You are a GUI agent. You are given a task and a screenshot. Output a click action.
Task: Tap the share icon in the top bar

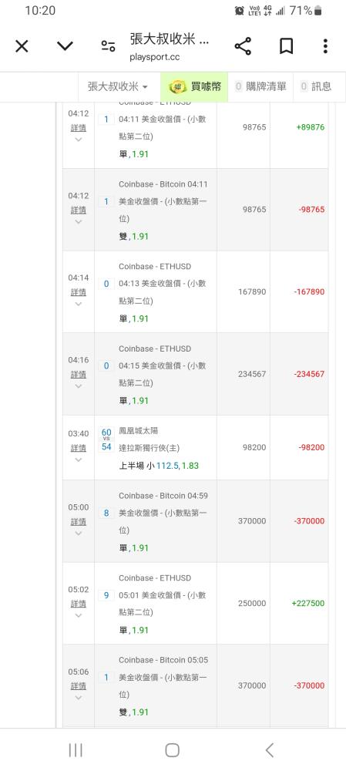click(x=243, y=46)
